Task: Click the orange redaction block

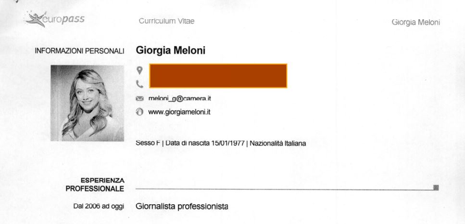Action: coord(218,76)
